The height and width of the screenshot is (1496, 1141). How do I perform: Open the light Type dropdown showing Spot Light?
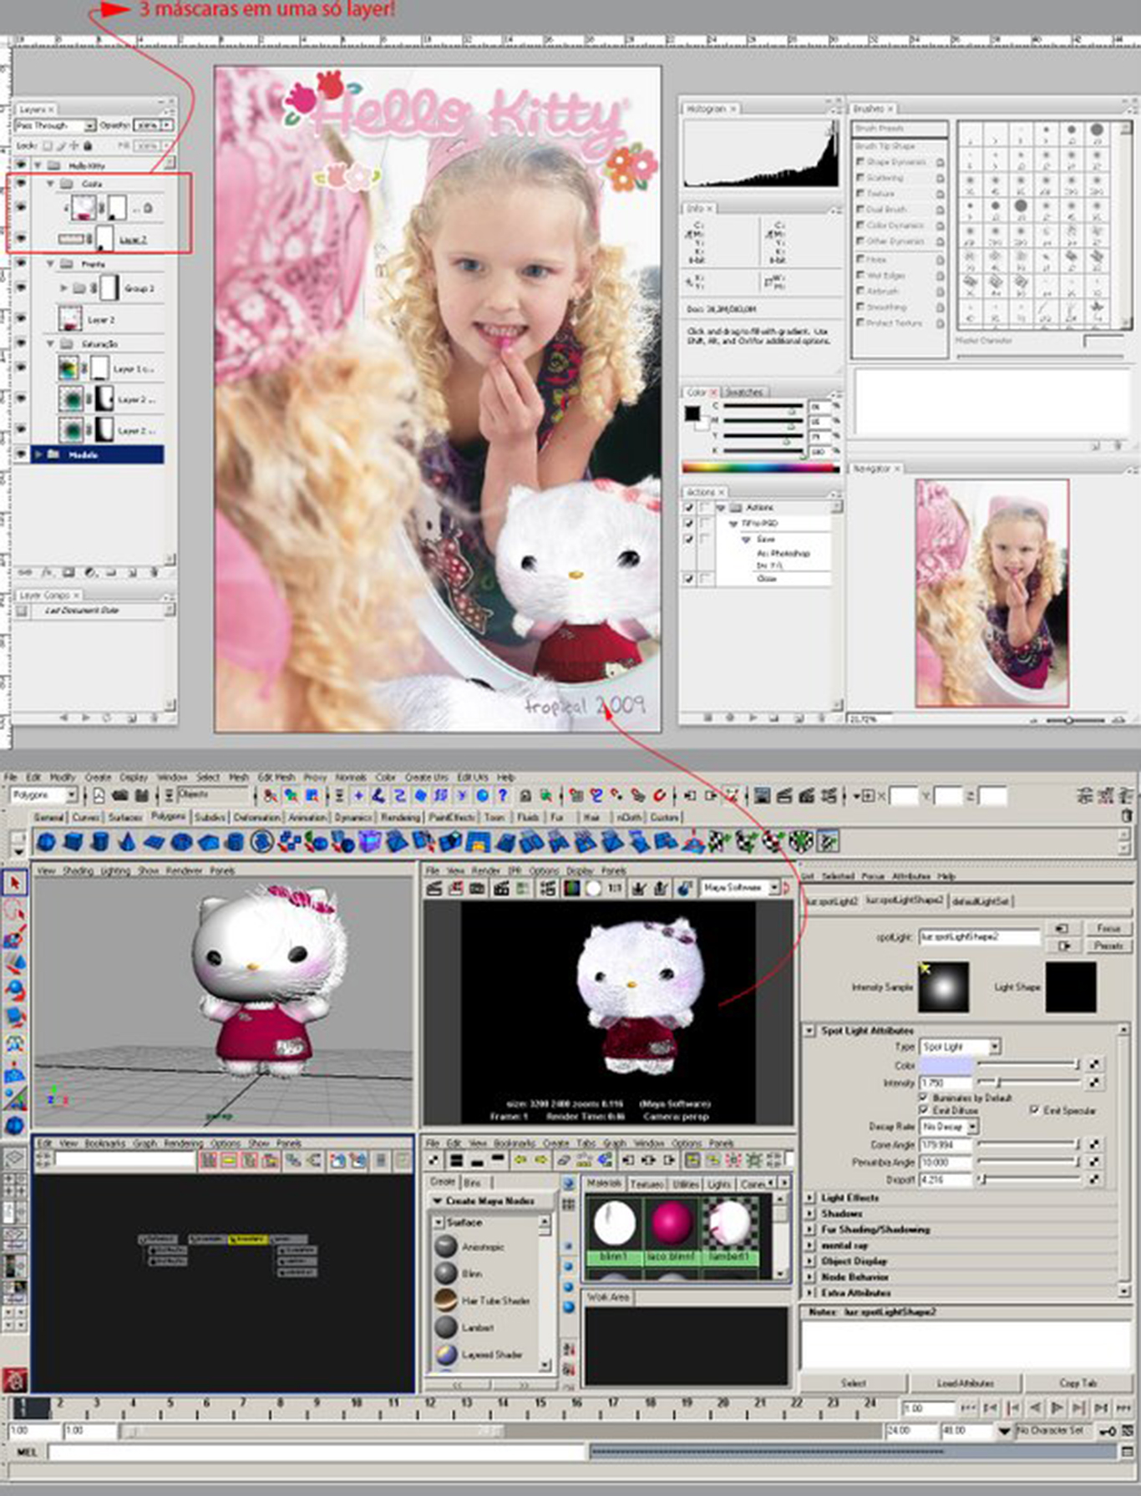pyautogui.click(x=960, y=1047)
